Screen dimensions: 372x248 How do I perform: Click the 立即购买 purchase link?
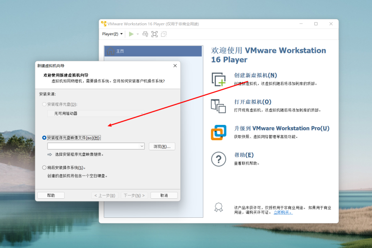click(x=283, y=212)
